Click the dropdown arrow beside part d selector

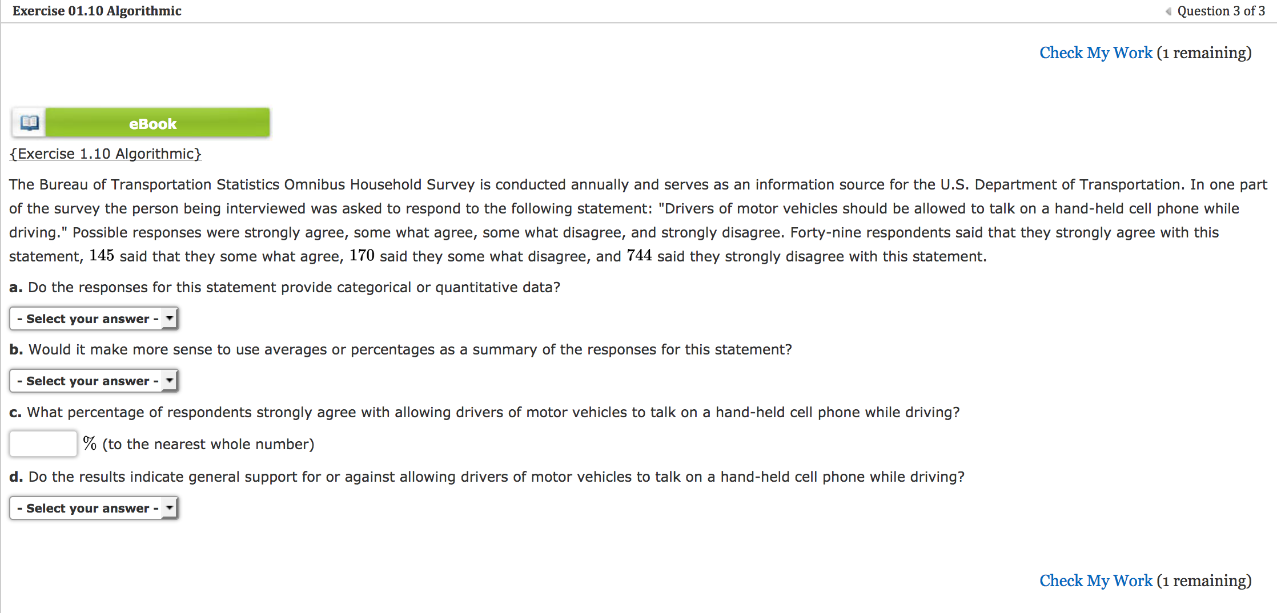169,508
